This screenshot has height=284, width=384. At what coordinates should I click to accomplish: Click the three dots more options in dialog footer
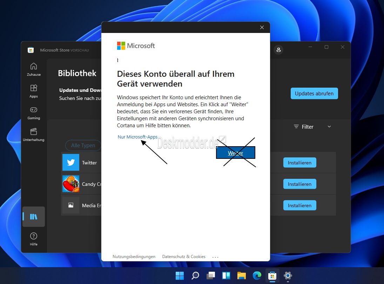[215, 257]
